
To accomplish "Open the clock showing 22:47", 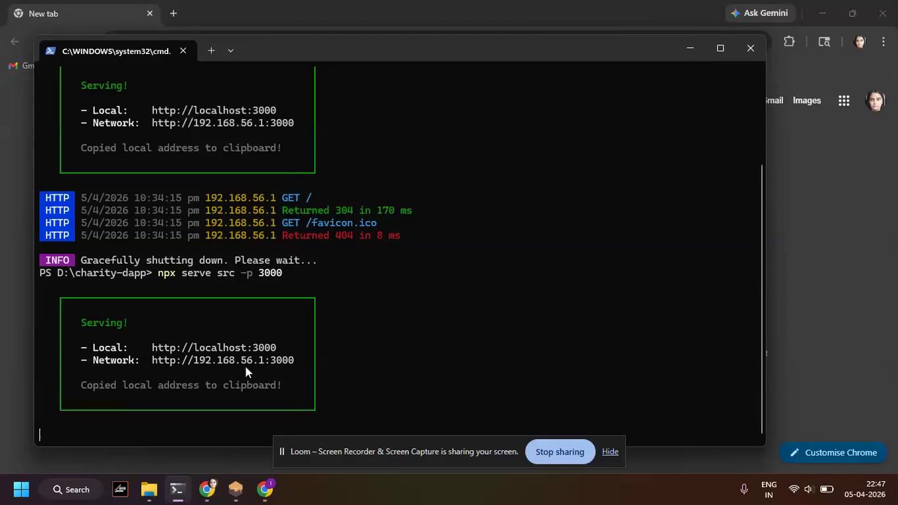I will 864,489.
